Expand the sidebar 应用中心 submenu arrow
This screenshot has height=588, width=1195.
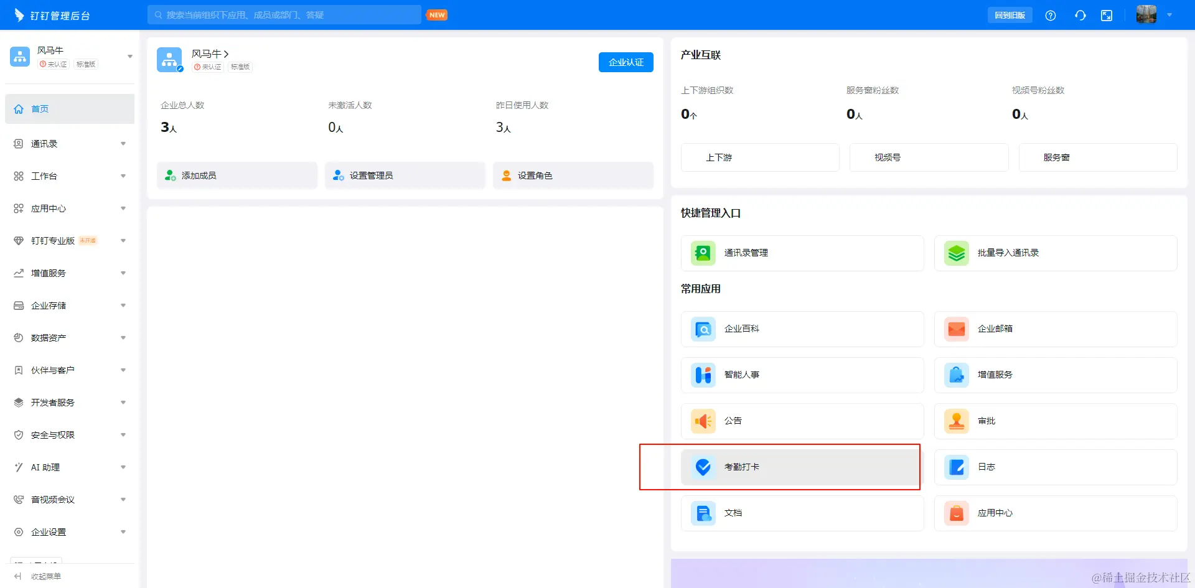(x=123, y=208)
